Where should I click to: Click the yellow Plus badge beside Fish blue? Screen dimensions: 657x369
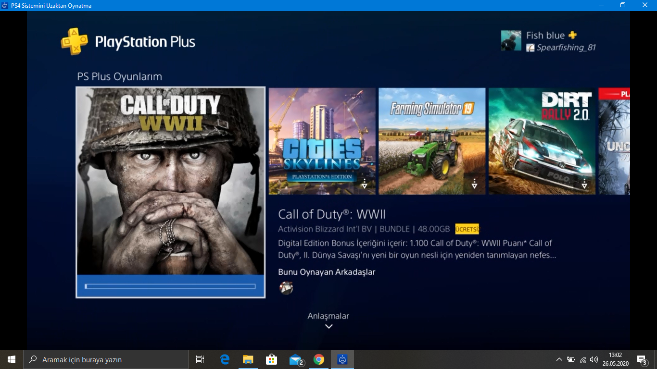pos(572,35)
